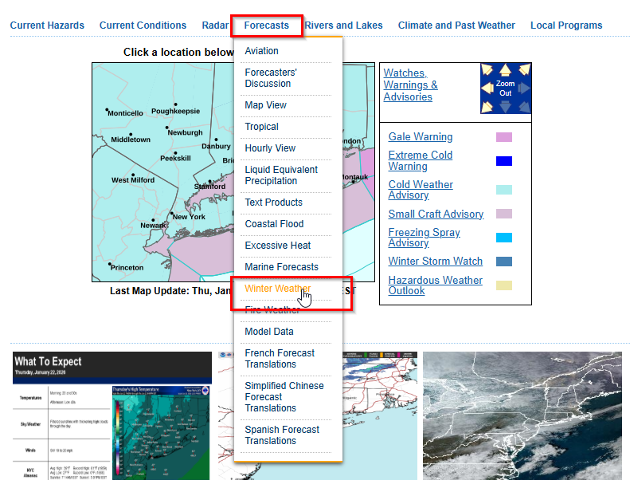
Task: Click the southwest arrow on the map navigator
Action: click(487, 107)
